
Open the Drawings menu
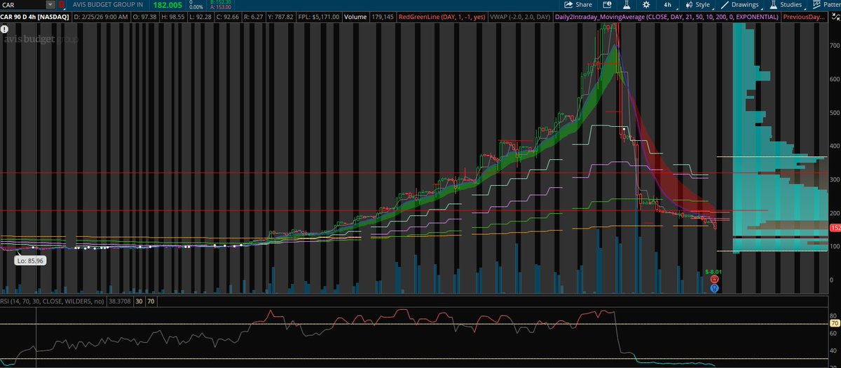tap(740, 4)
